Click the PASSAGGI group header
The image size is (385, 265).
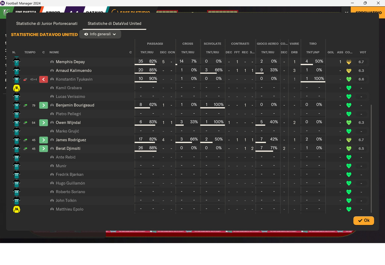[155, 44]
